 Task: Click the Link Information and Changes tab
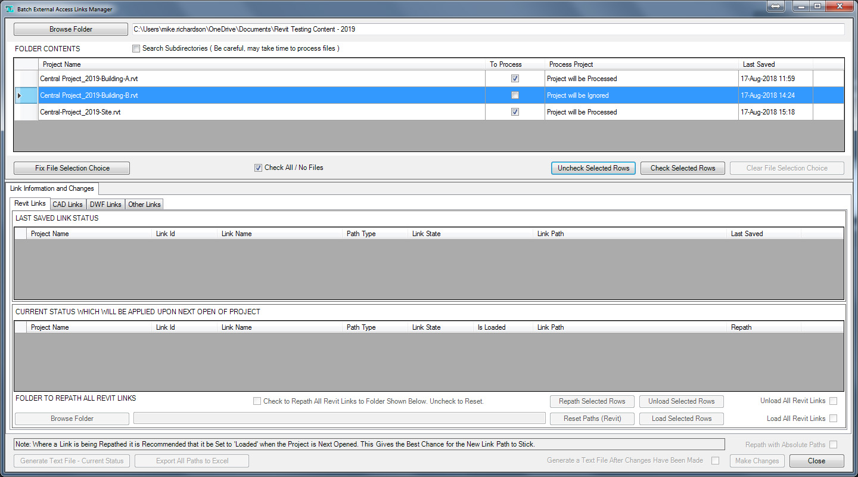(x=52, y=188)
